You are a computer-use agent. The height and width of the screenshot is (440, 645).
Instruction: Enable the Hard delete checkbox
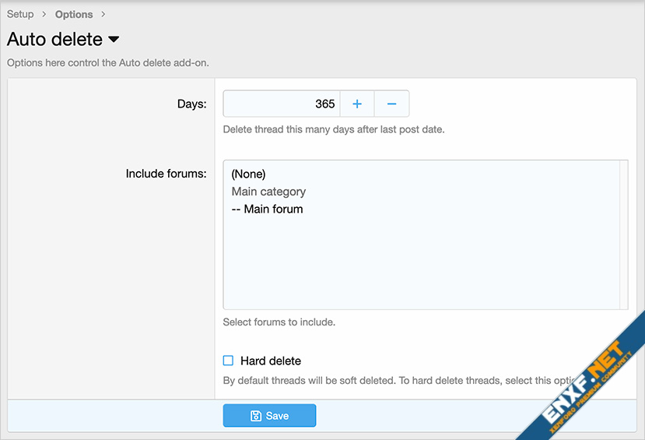228,361
